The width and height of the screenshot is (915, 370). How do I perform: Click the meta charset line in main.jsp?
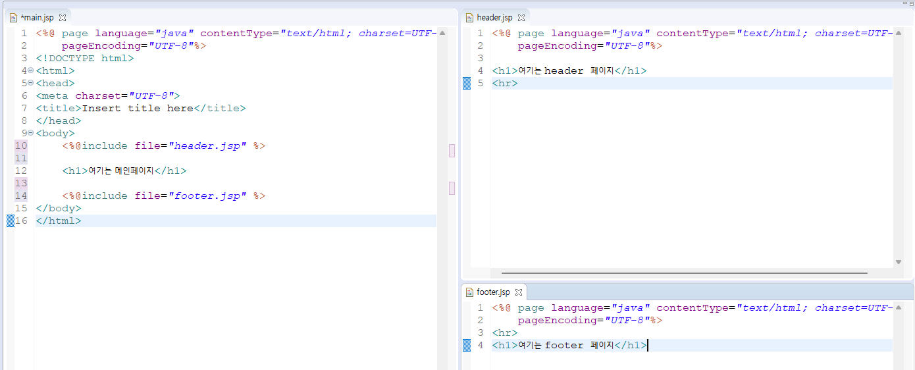point(107,95)
